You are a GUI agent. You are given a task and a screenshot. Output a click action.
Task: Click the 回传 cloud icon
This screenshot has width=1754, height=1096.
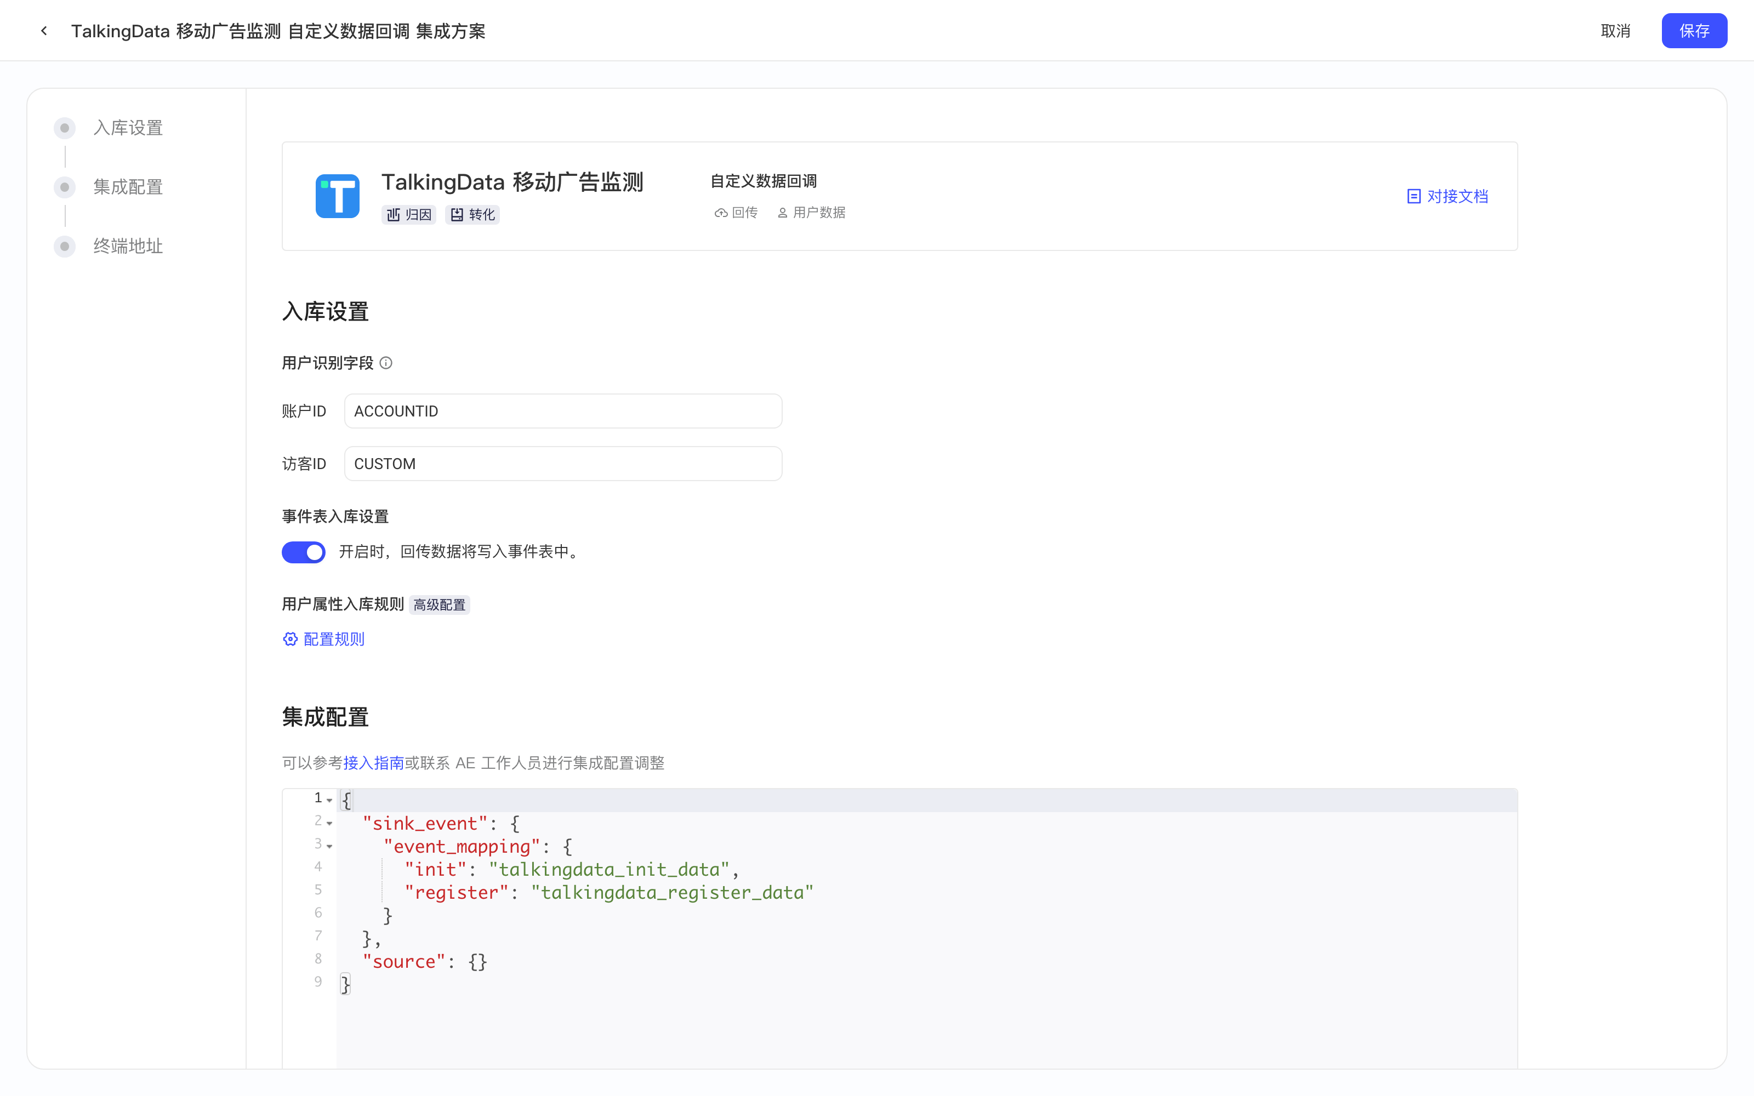pyautogui.click(x=720, y=213)
